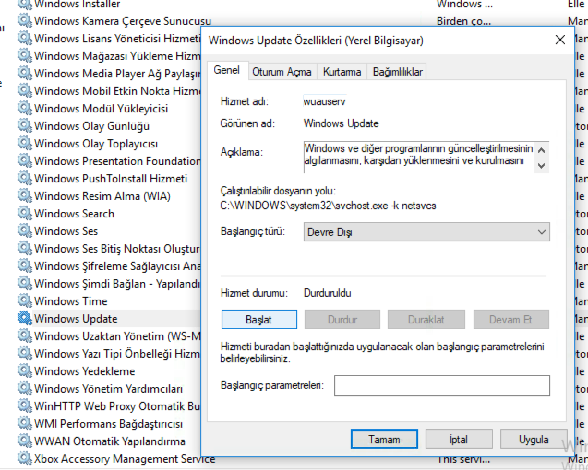Apply changes with Uygula button
Screen dimensions: 588x470
[534, 439]
